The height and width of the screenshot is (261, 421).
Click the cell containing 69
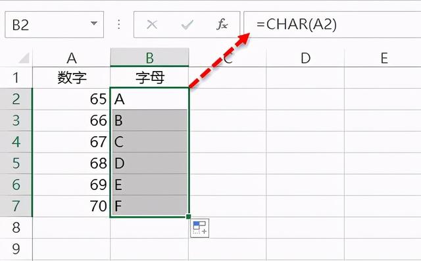72,185
